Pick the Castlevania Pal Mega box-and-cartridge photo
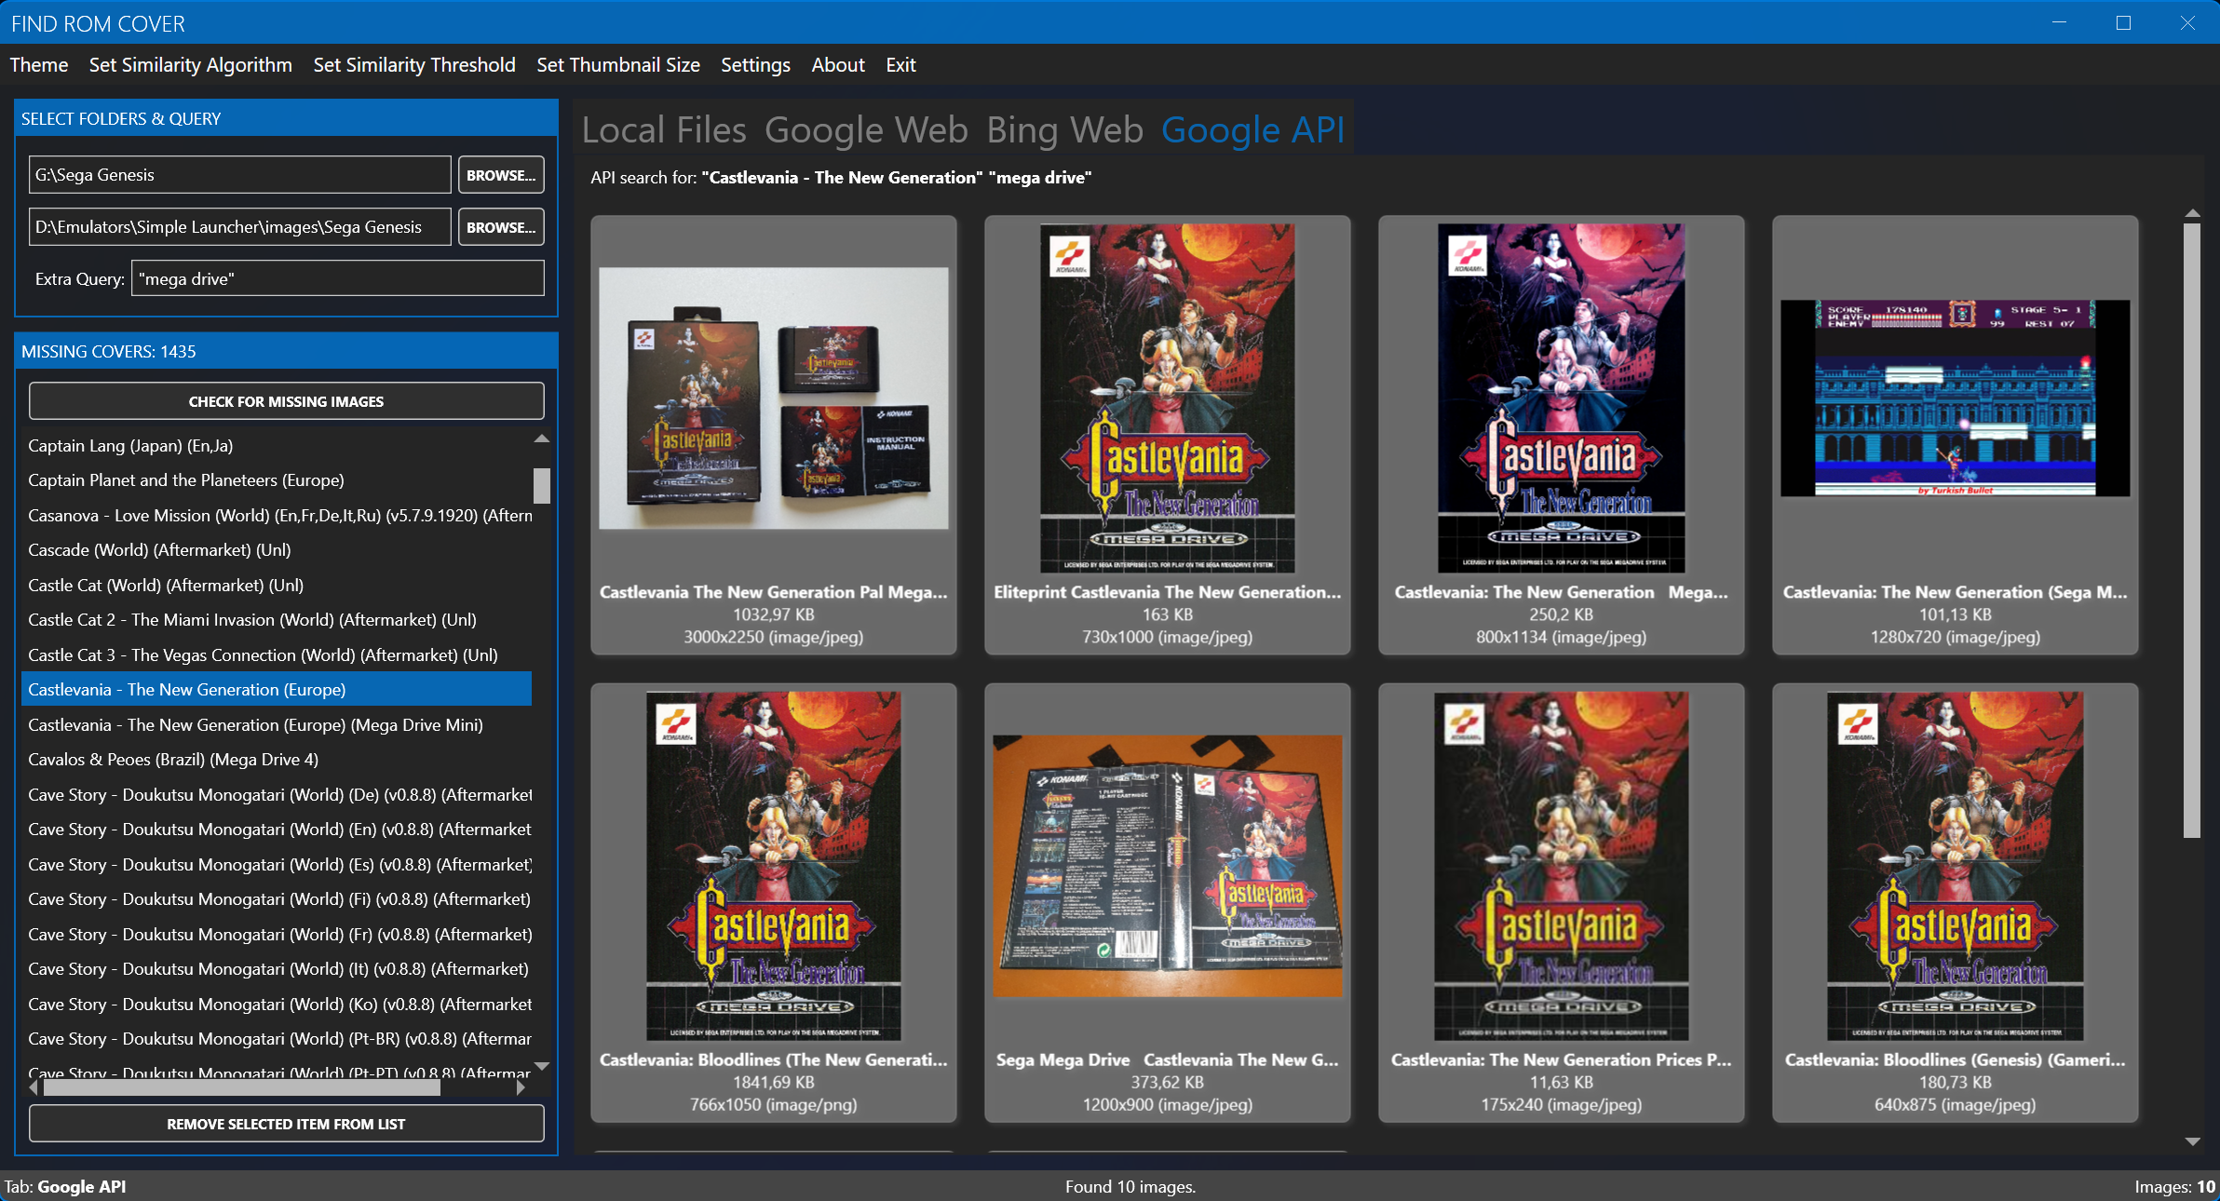2220x1201 pixels. click(x=774, y=436)
